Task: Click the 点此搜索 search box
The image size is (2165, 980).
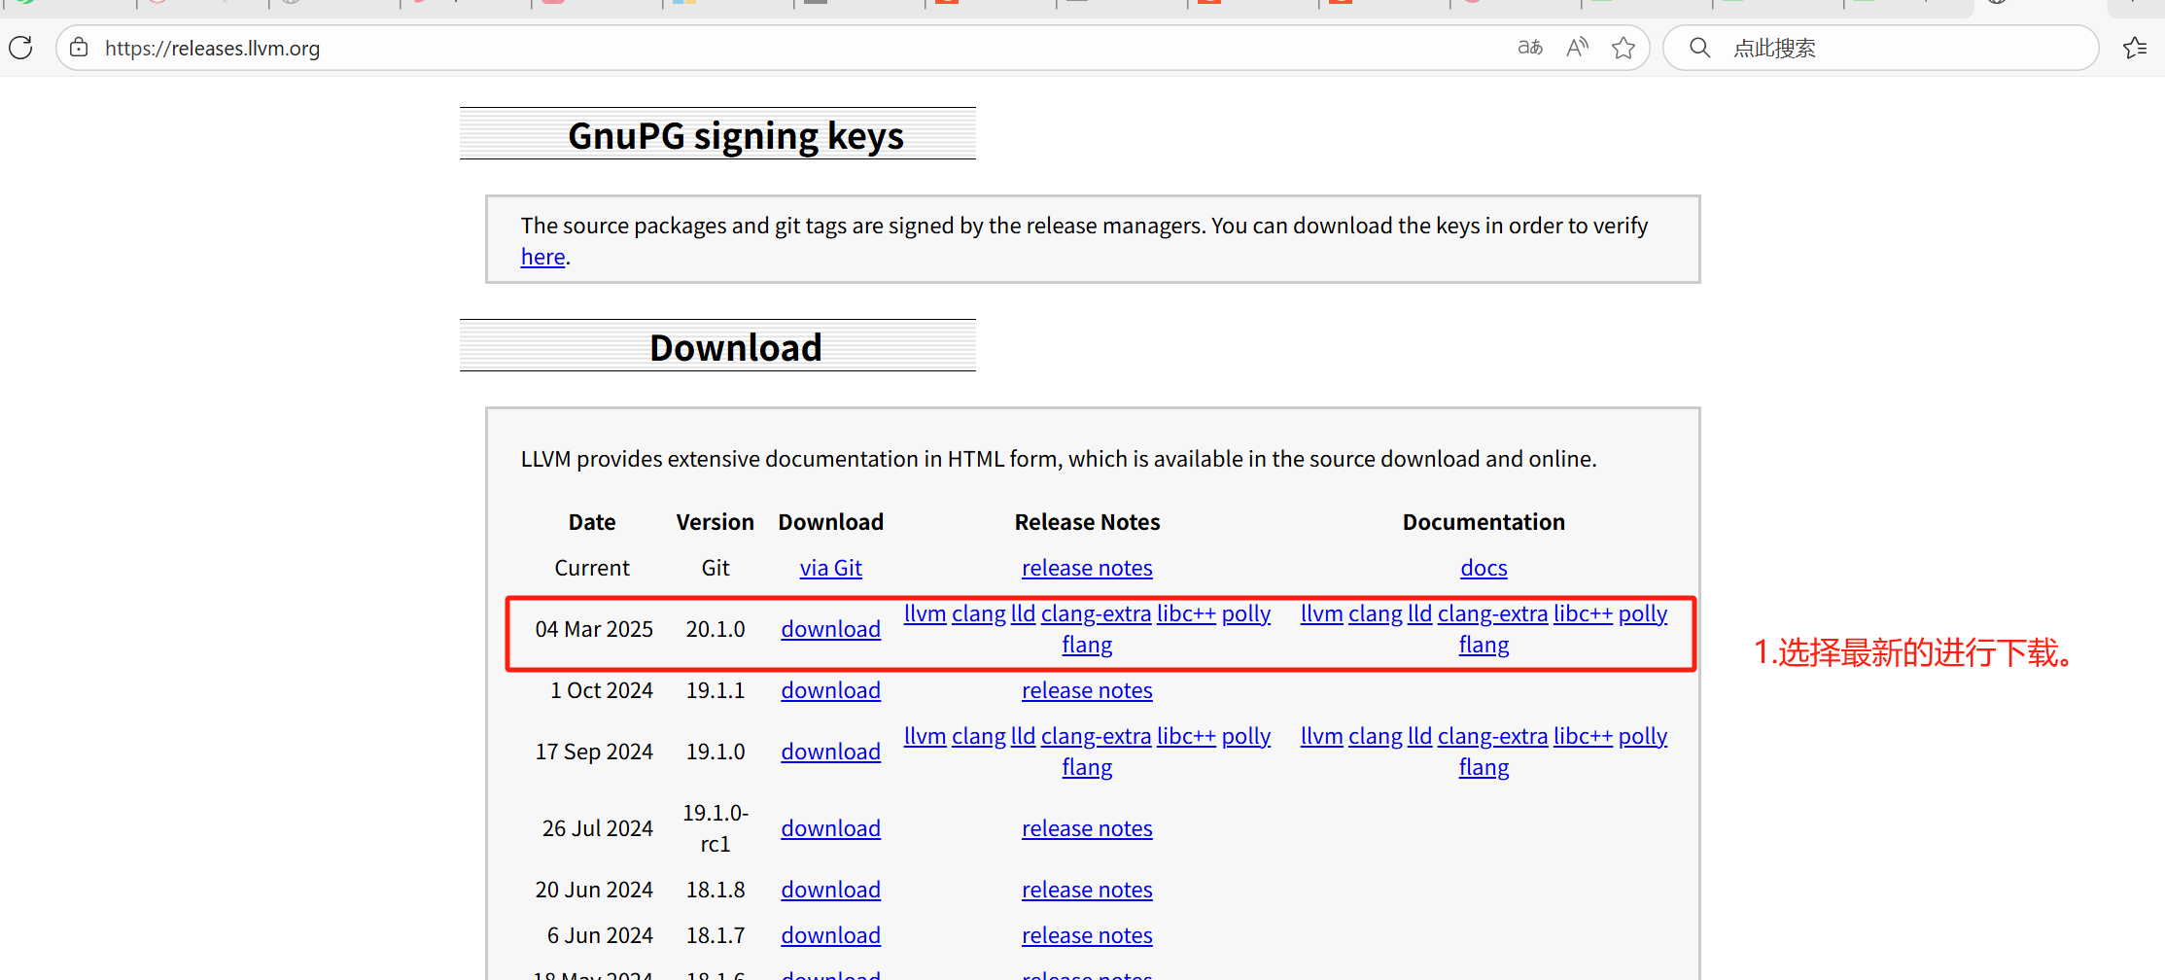Action: pyautogui.click(x=1881, y=48)
